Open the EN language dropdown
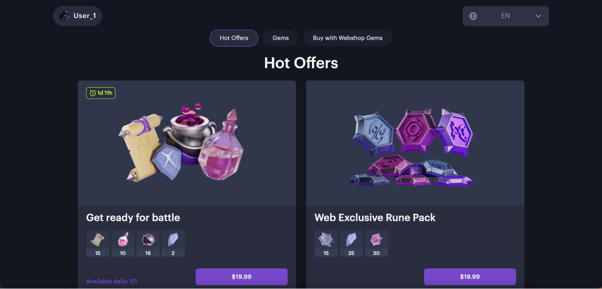The width and height of the screenshot is (602, 289). coord(505,16)
